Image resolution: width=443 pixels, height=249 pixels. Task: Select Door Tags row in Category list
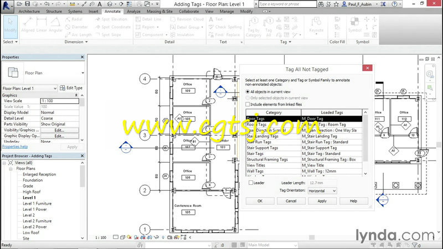click(303, 118)
